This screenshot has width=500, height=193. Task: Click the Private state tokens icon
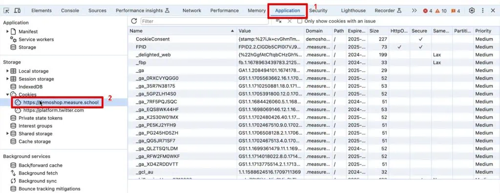(x=13, y=118)
